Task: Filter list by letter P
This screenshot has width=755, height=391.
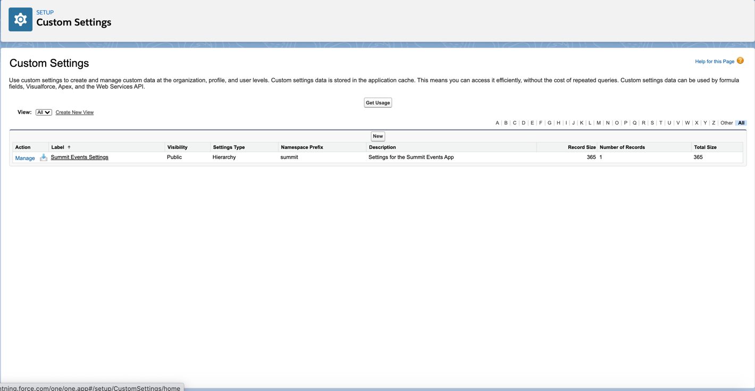Action: coord(626,123)
